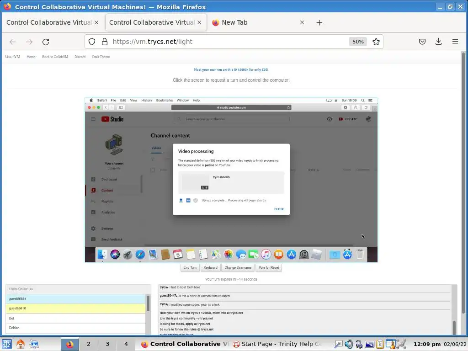468x351 pixels.
Task: Click the Safari share icon in the VM
Action: [356, 107]
